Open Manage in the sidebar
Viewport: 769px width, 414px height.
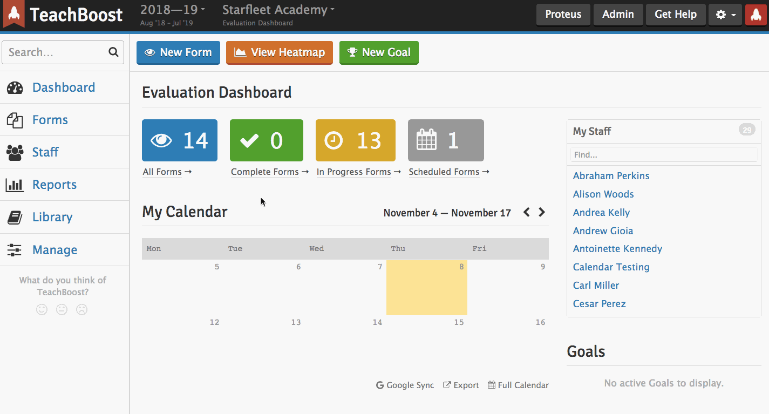pos(55,250)
